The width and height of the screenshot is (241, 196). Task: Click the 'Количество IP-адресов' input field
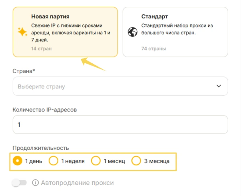click(x=120, y=125)
